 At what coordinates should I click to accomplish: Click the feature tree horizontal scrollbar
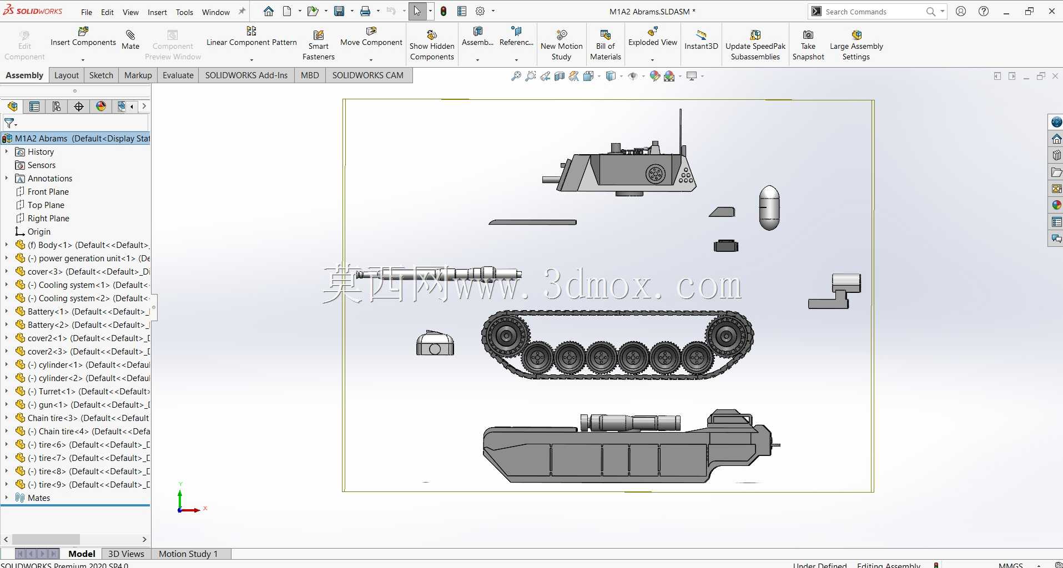(46, 539)
